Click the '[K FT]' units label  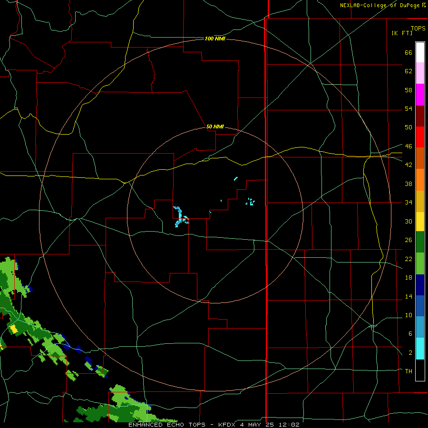pyautogui.click(x=402, y=33)
